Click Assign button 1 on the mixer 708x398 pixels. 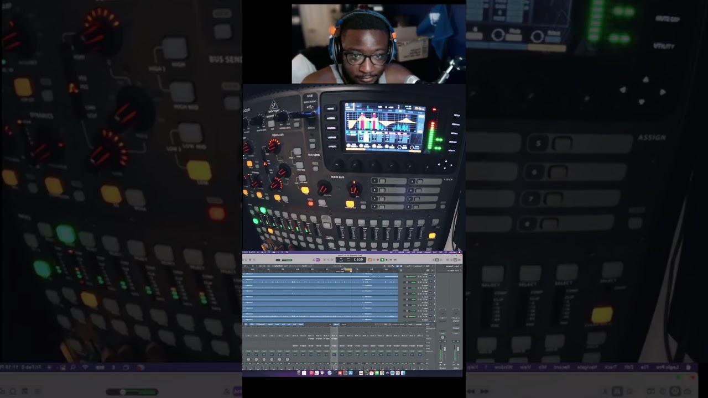point(382,181)
